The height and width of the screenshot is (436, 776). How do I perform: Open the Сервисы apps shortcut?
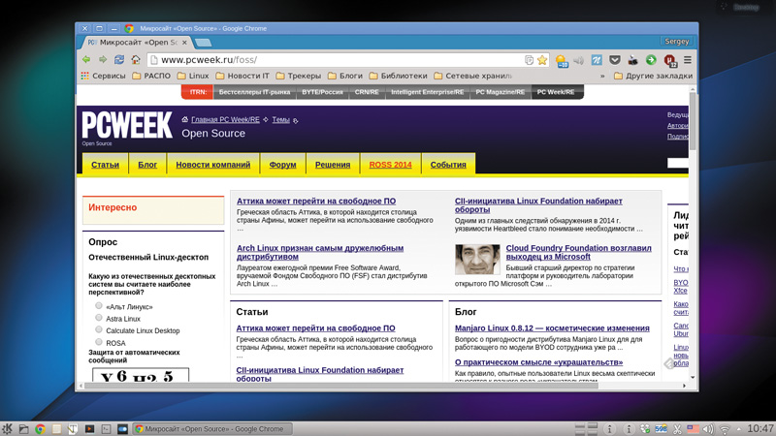(103, 76)
